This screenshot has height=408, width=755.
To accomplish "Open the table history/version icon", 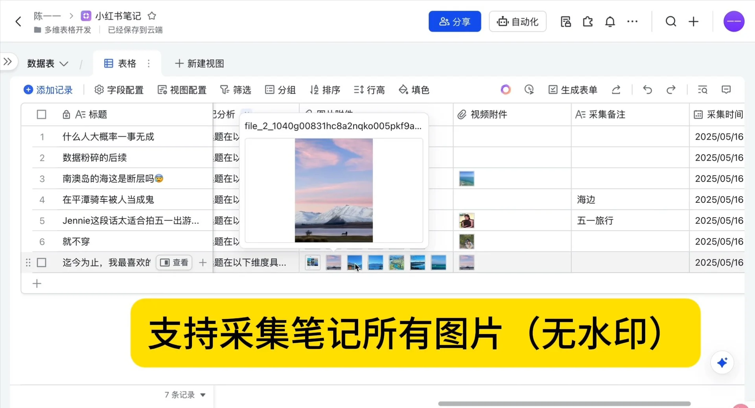I will click(529, 90).
